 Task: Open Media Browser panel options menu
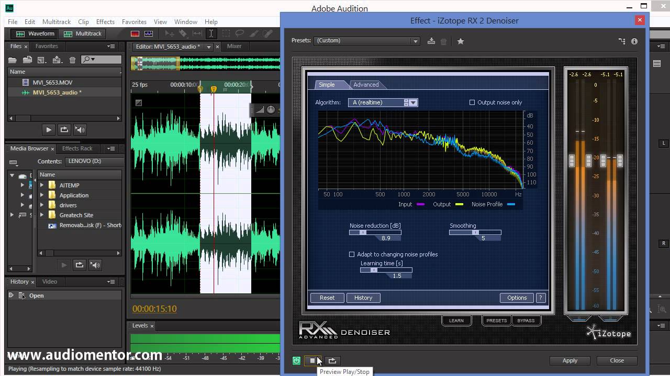click(x=111, y=149)
